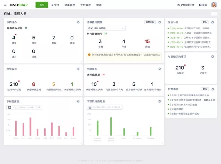The width and height of the screenshot is (221, 164).
Task: Click the gear icon in 专利费用统计 panel
Action: [x=78, y=101]
